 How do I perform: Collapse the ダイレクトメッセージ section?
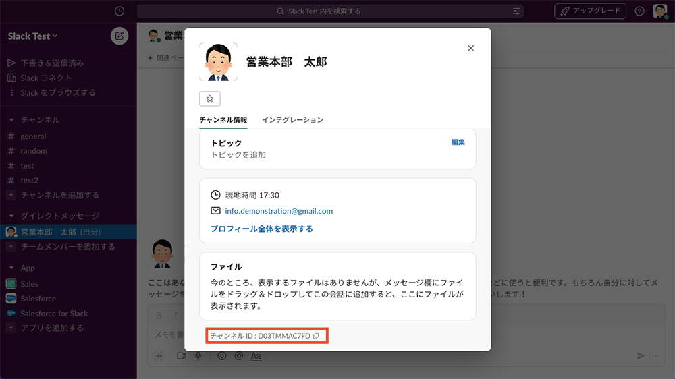coord(11,216)
